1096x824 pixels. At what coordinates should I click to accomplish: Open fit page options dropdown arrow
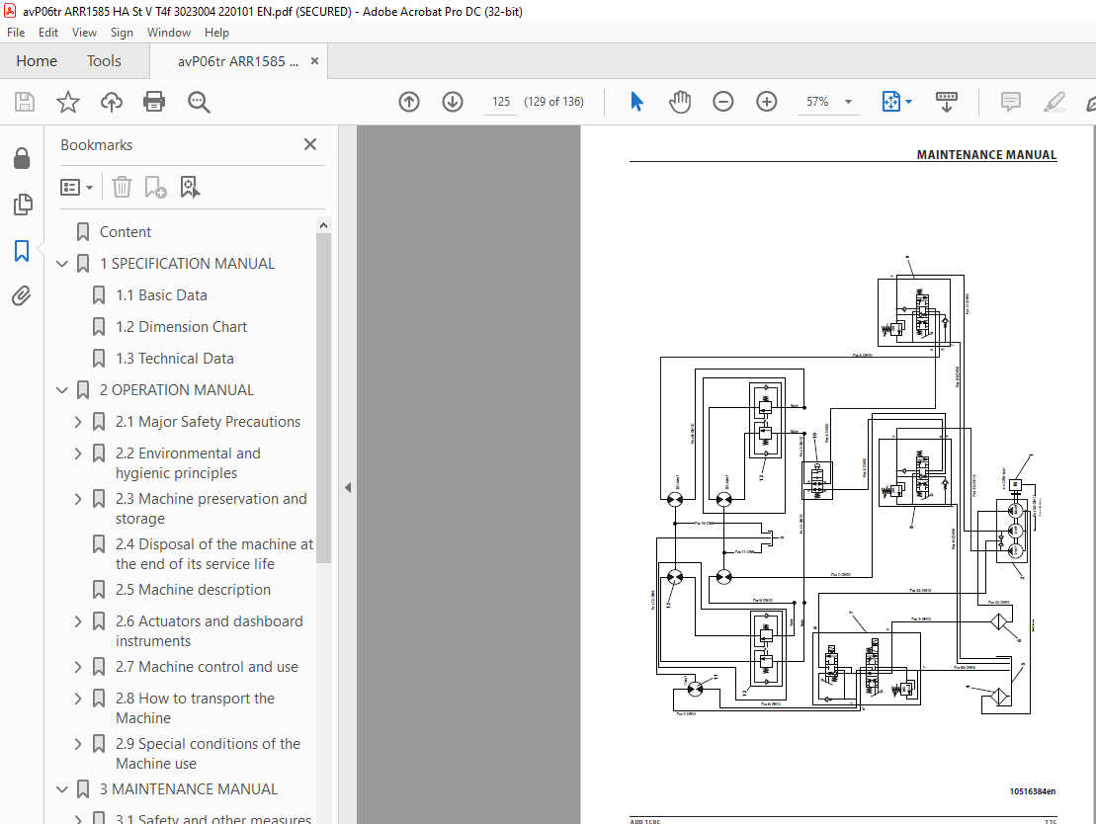tap(908, 102)
